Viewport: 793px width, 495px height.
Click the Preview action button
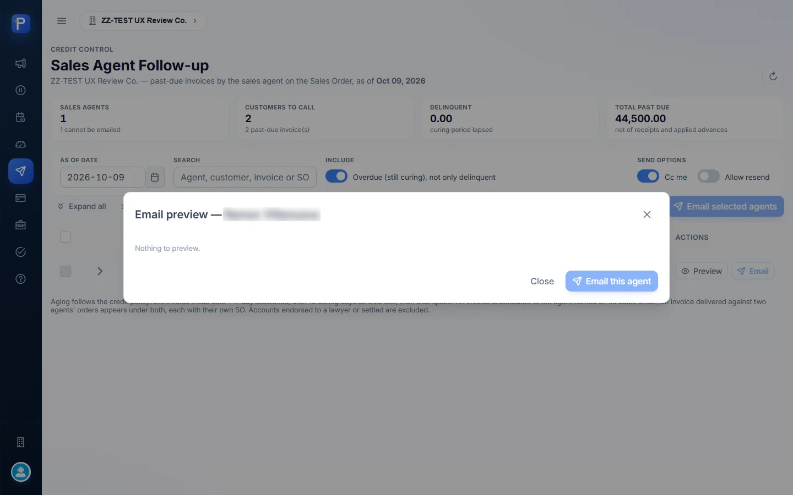(702, 271)
